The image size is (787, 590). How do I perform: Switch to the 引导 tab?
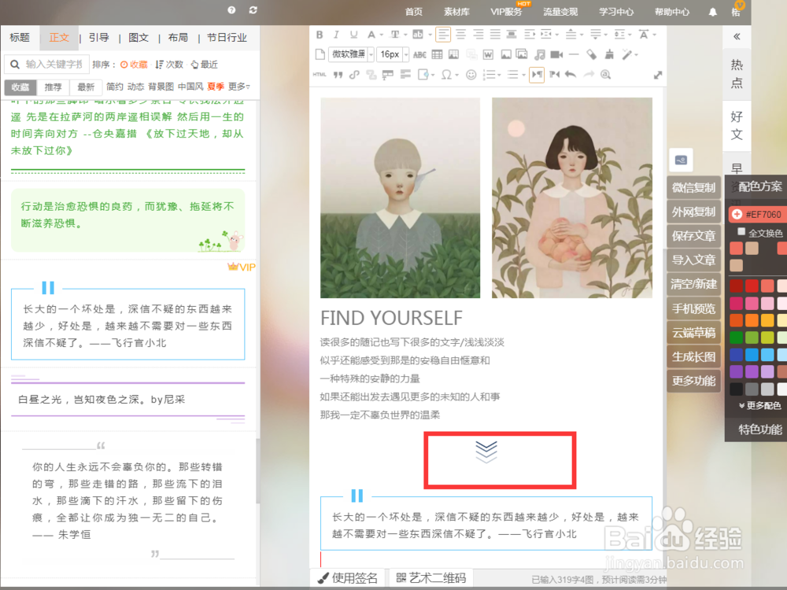pos(99,38)
